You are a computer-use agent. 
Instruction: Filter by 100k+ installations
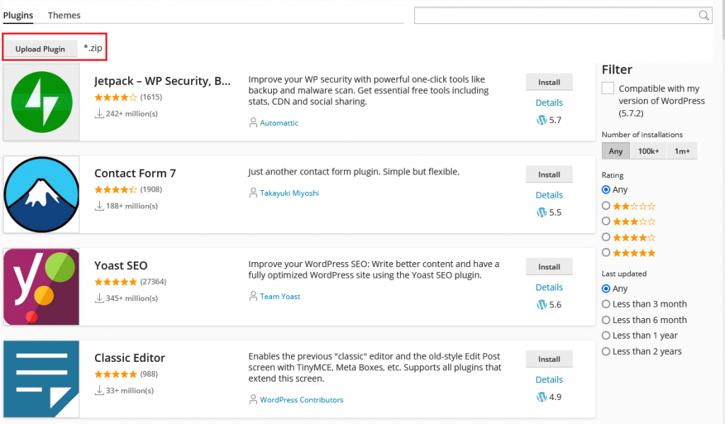pos(649,151)
